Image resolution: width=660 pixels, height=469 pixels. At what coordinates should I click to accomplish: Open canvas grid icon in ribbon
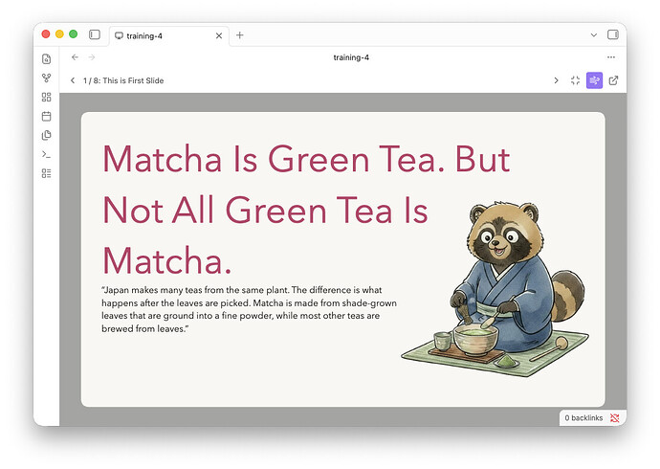46,98
